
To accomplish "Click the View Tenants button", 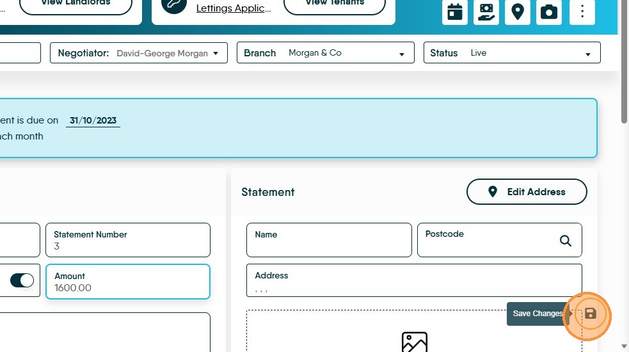I will point(335,4).
